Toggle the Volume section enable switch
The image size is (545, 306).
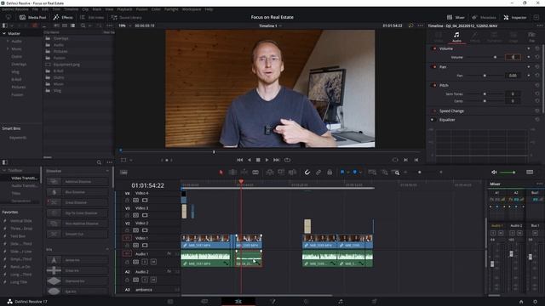pyautogui.click(x=434, y=48)
